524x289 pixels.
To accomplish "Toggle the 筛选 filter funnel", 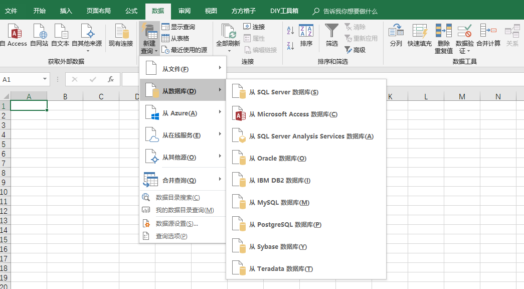I will click(332, 36).
